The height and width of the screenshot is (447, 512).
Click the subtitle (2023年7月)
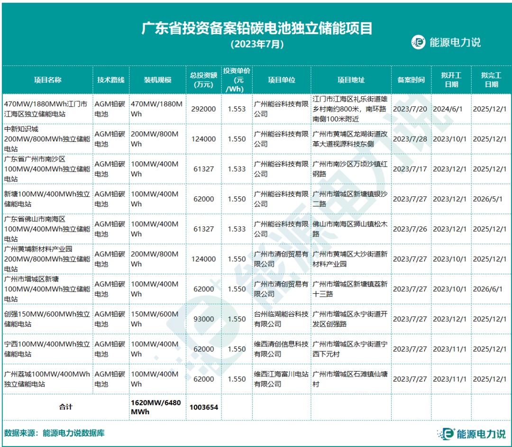pos(256,44)
